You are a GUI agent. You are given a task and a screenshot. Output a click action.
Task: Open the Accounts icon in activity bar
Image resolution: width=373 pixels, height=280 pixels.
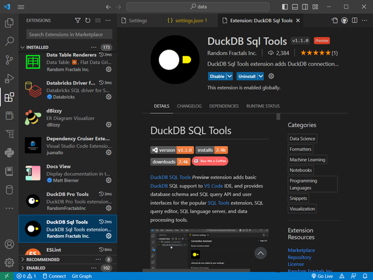(9, 244)
